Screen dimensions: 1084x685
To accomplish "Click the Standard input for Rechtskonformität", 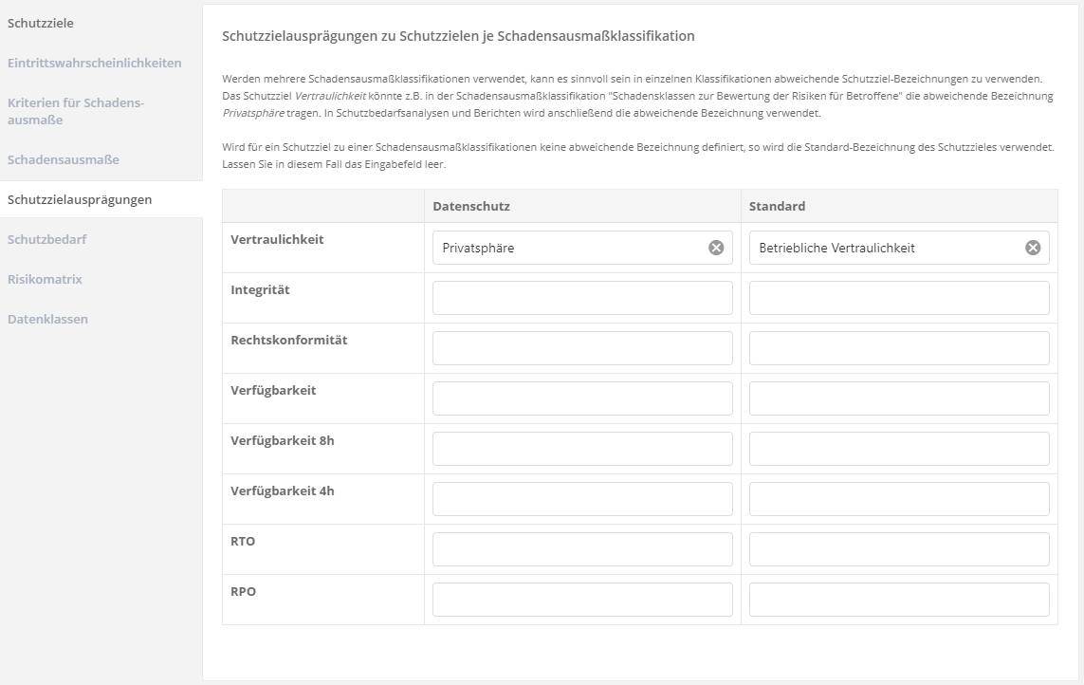I will (x=899, y=348).
